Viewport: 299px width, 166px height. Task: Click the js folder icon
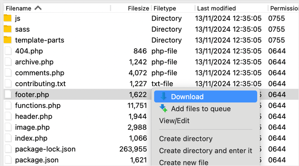(x=7, y=18)
